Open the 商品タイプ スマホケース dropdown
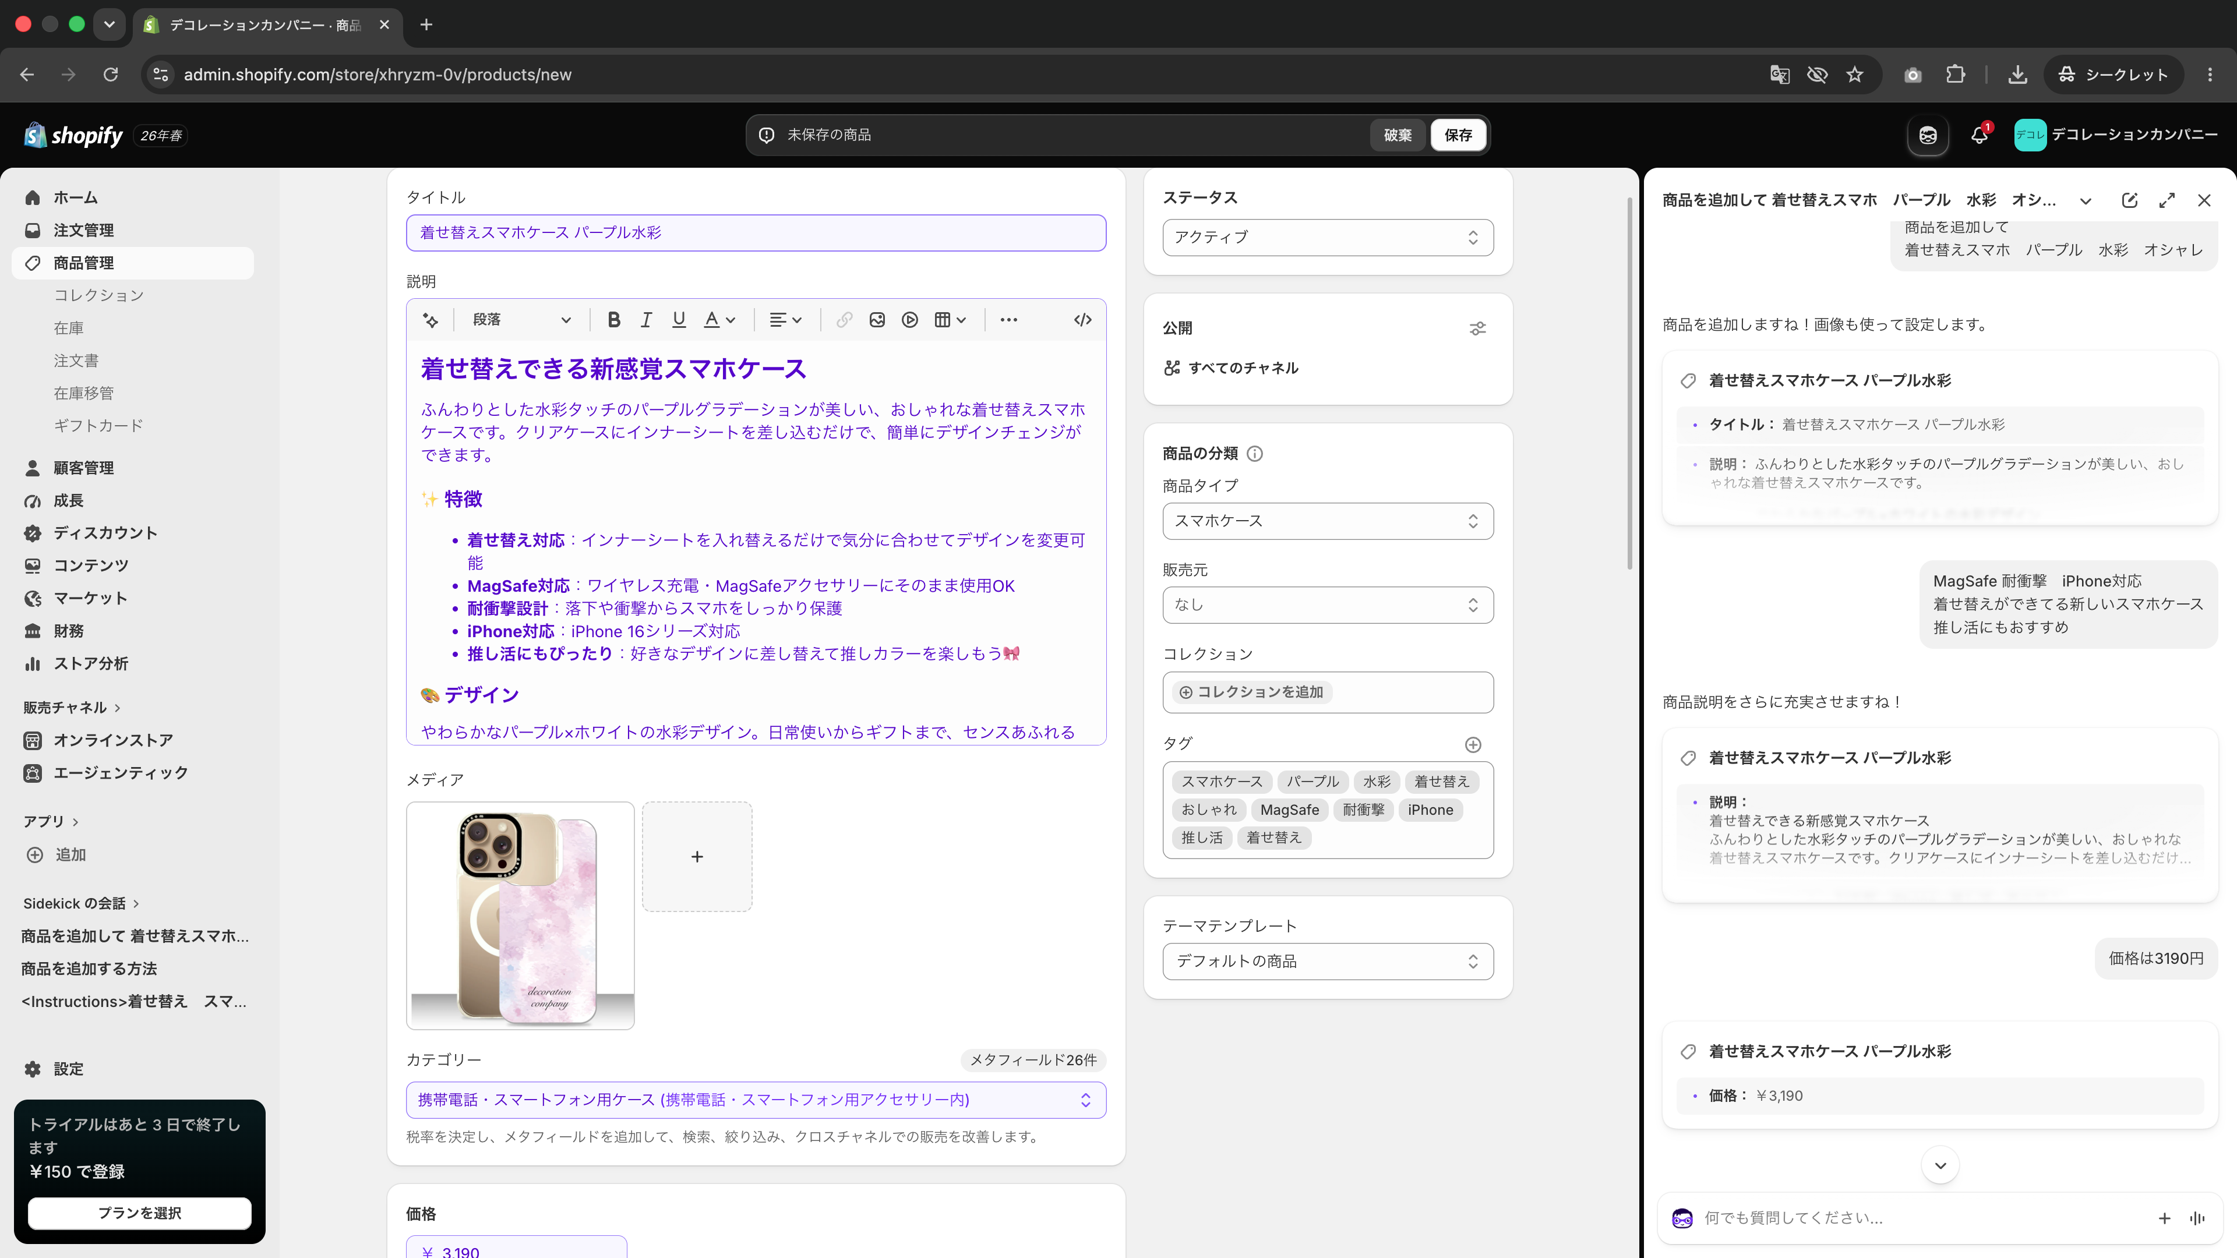 click(x=1328, y=521)
